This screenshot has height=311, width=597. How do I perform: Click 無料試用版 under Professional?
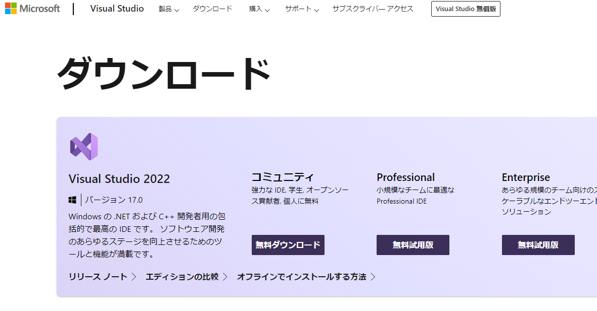click(x=412, y=245)
